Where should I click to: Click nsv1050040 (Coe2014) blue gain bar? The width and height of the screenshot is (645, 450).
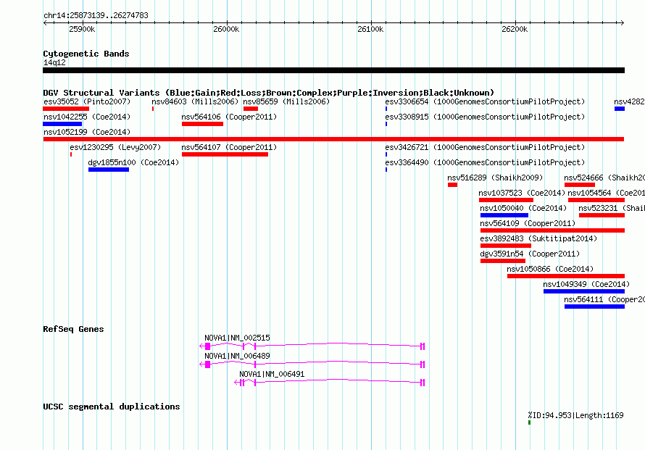tap(504, 215)
